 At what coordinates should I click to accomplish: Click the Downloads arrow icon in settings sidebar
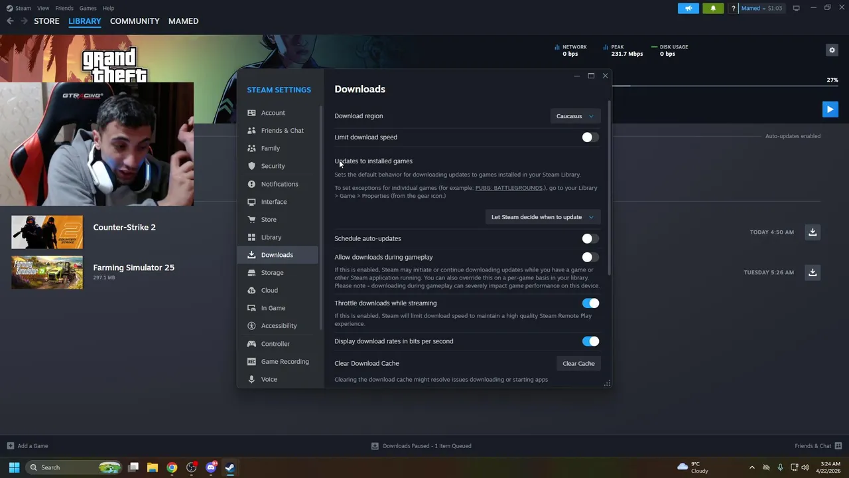click(251, 255)
